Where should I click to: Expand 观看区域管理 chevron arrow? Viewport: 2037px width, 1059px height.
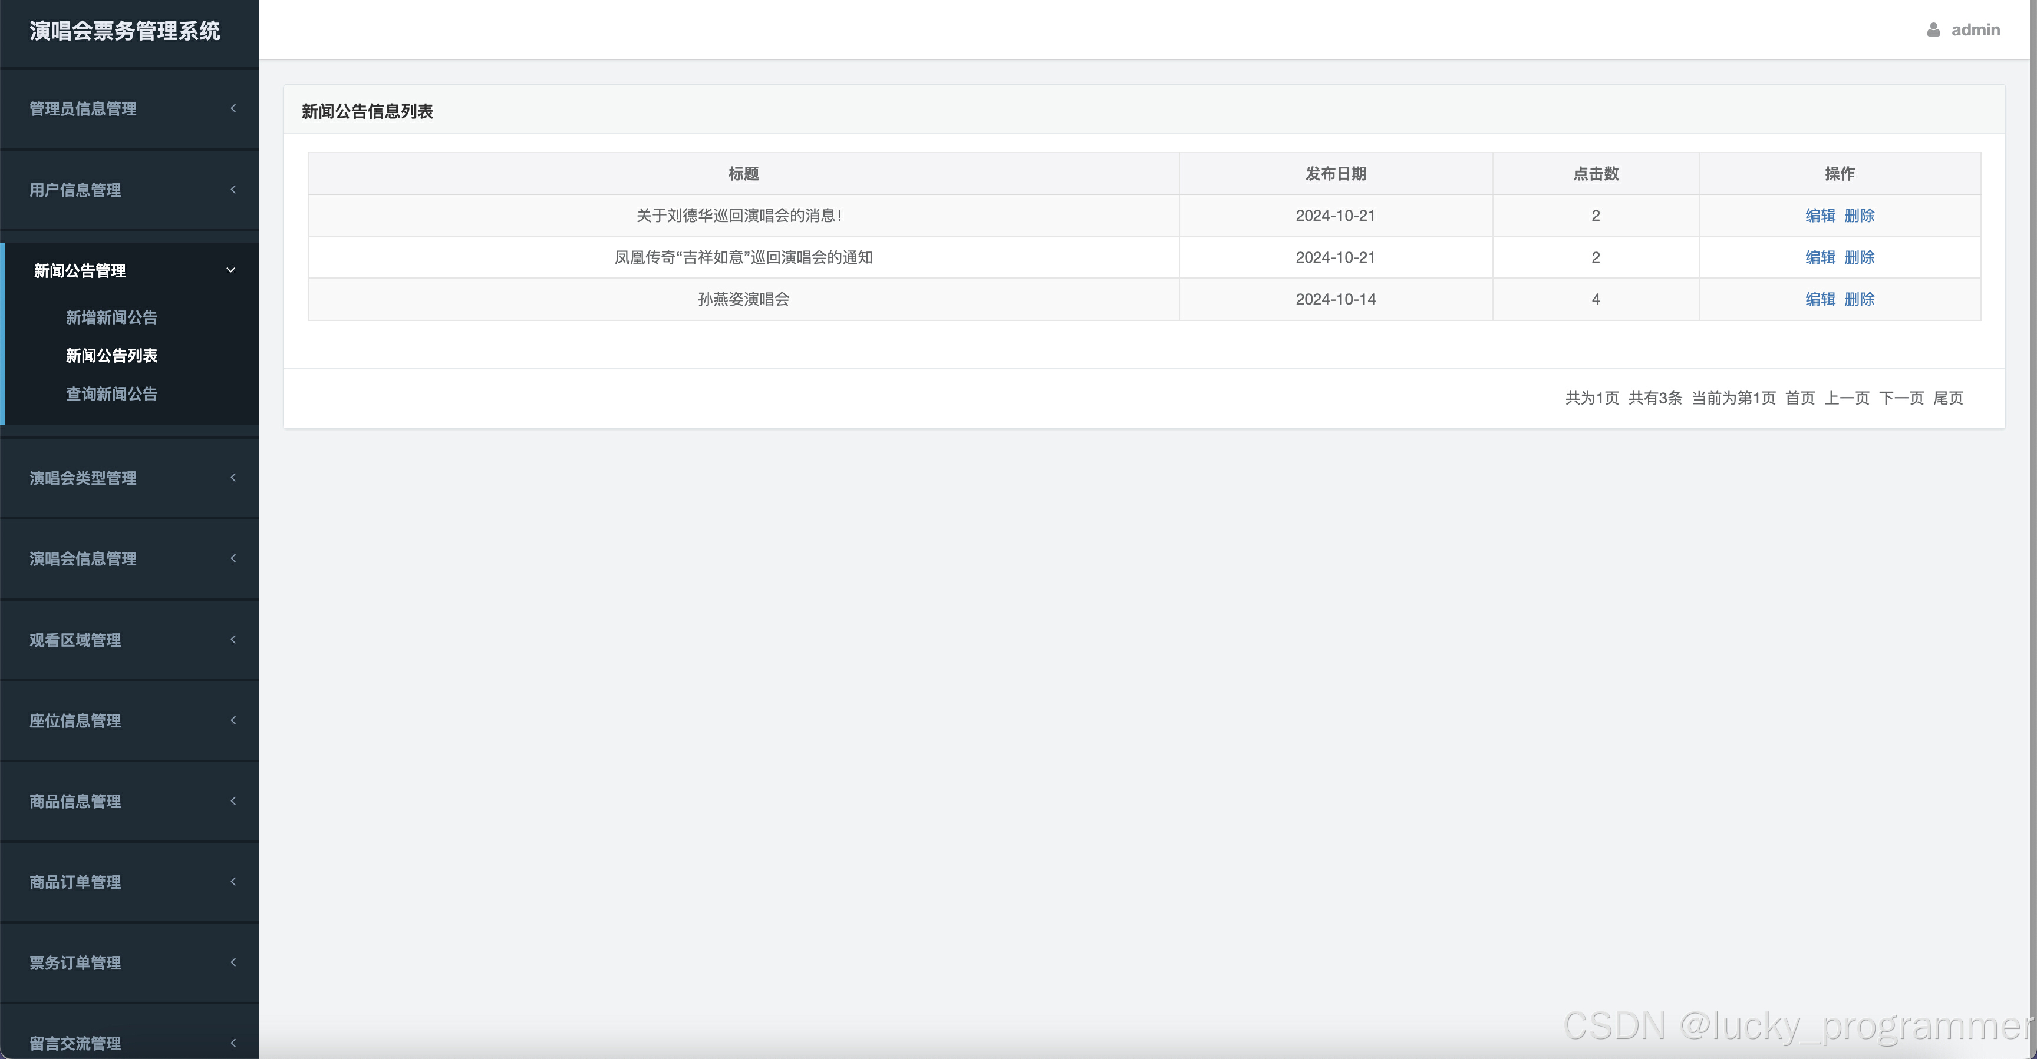[233, 640]
